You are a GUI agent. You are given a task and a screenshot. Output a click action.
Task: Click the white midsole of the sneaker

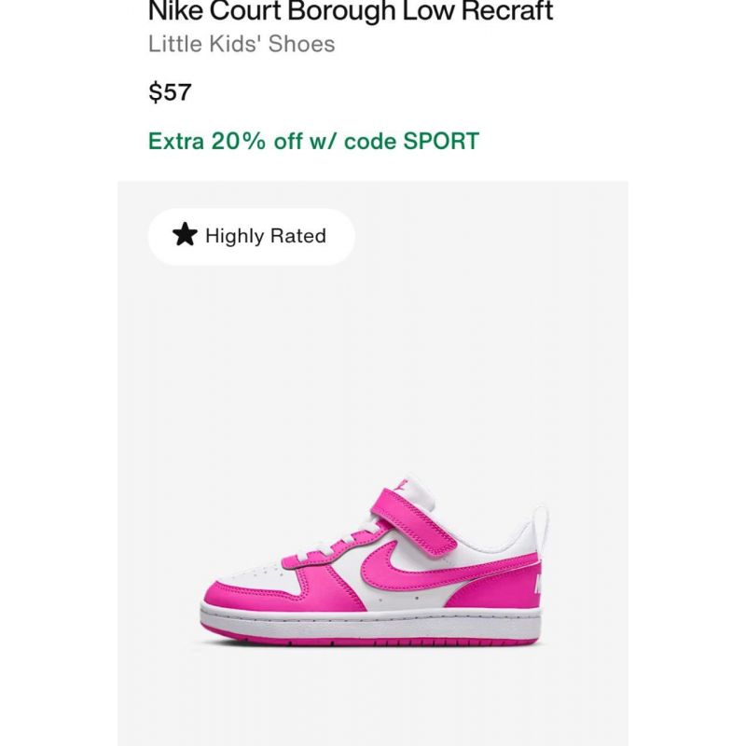(x=370, y=621)
